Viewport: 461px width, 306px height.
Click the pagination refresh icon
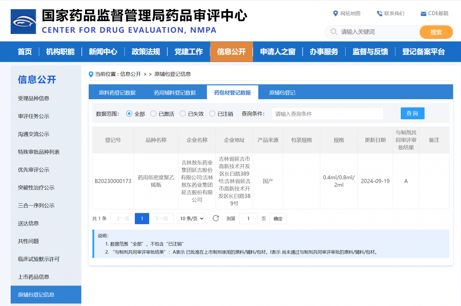coord(216,218)
